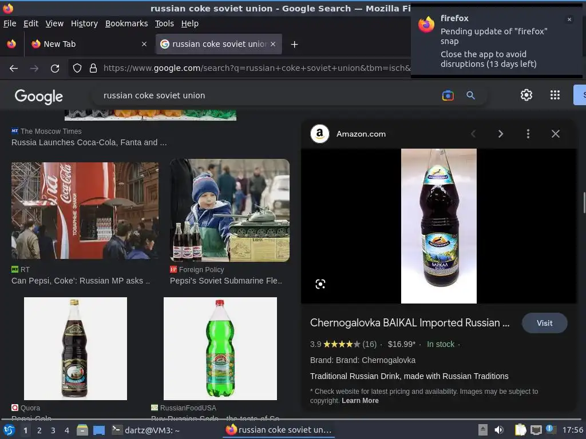The width and height of the screenshot is (586, 439).
Task: Open Chernogalovka BAIKAL Imported Russian title link
Action: click(410, 323)
